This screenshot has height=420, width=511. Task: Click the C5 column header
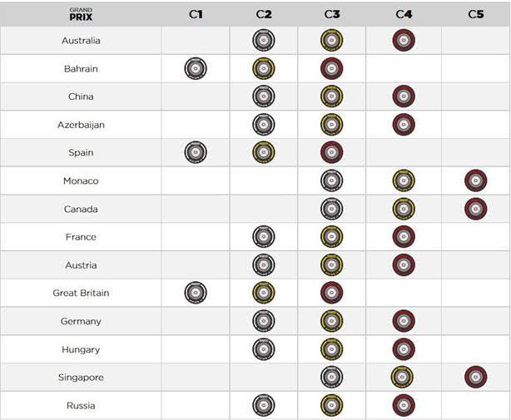[476, 14]
